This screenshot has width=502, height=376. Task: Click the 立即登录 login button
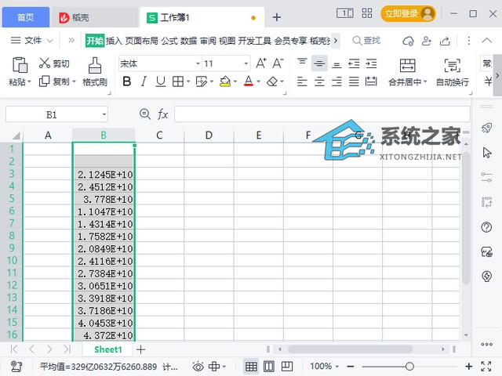click(x=408, y=14)
